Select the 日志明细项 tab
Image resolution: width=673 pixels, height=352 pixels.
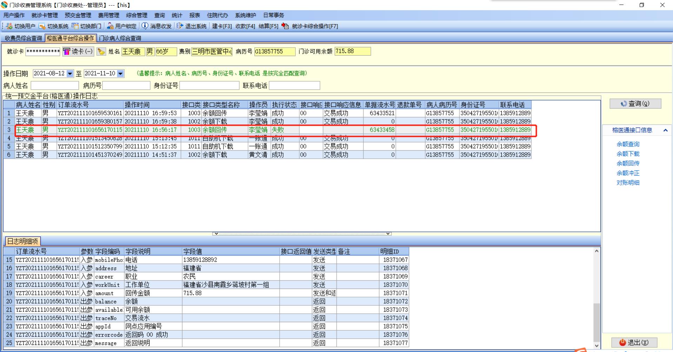22,241
